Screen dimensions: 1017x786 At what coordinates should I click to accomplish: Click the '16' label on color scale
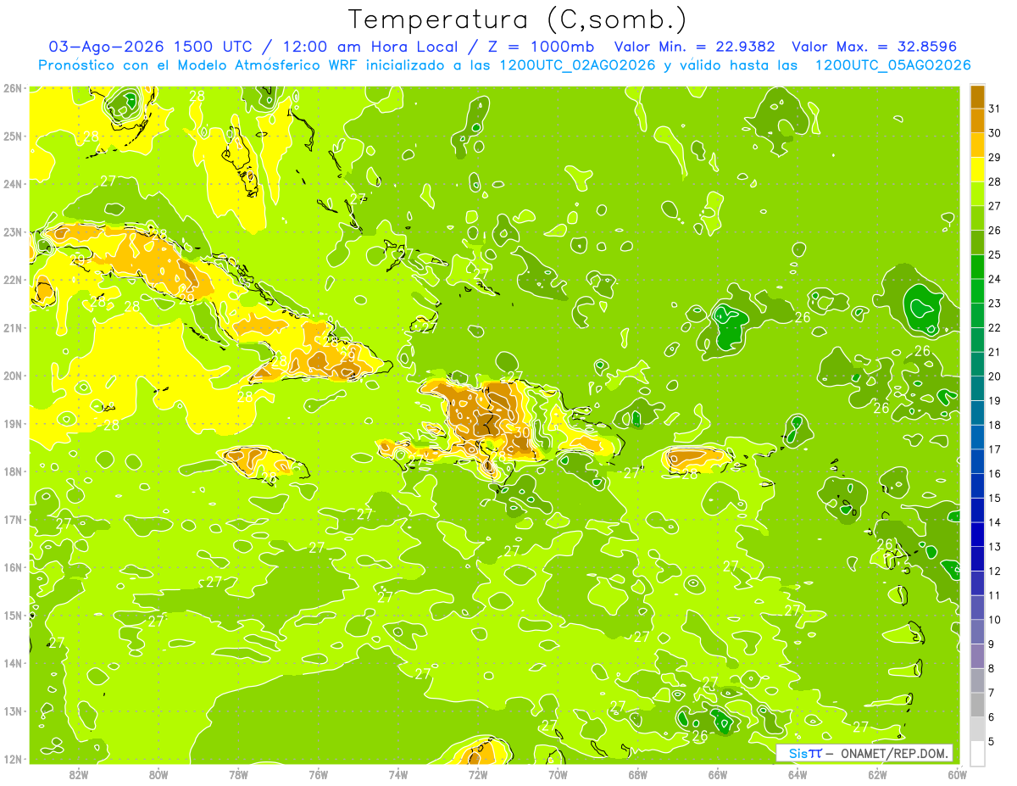pyautogui.click(x=994, y=474)
